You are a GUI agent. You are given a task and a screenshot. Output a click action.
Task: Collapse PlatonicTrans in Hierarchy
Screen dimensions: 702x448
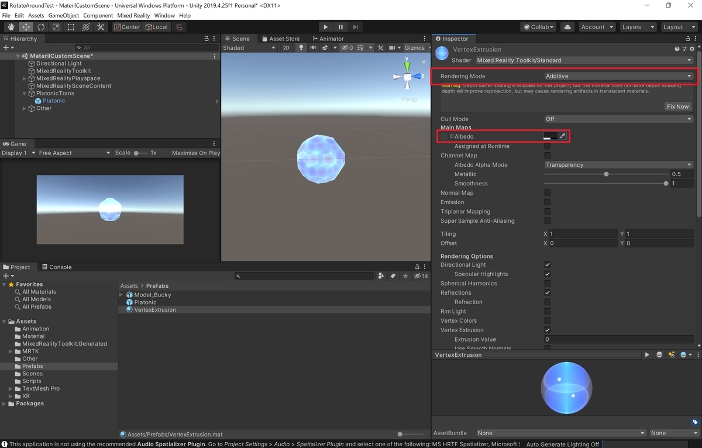click(x=25, y=94)
